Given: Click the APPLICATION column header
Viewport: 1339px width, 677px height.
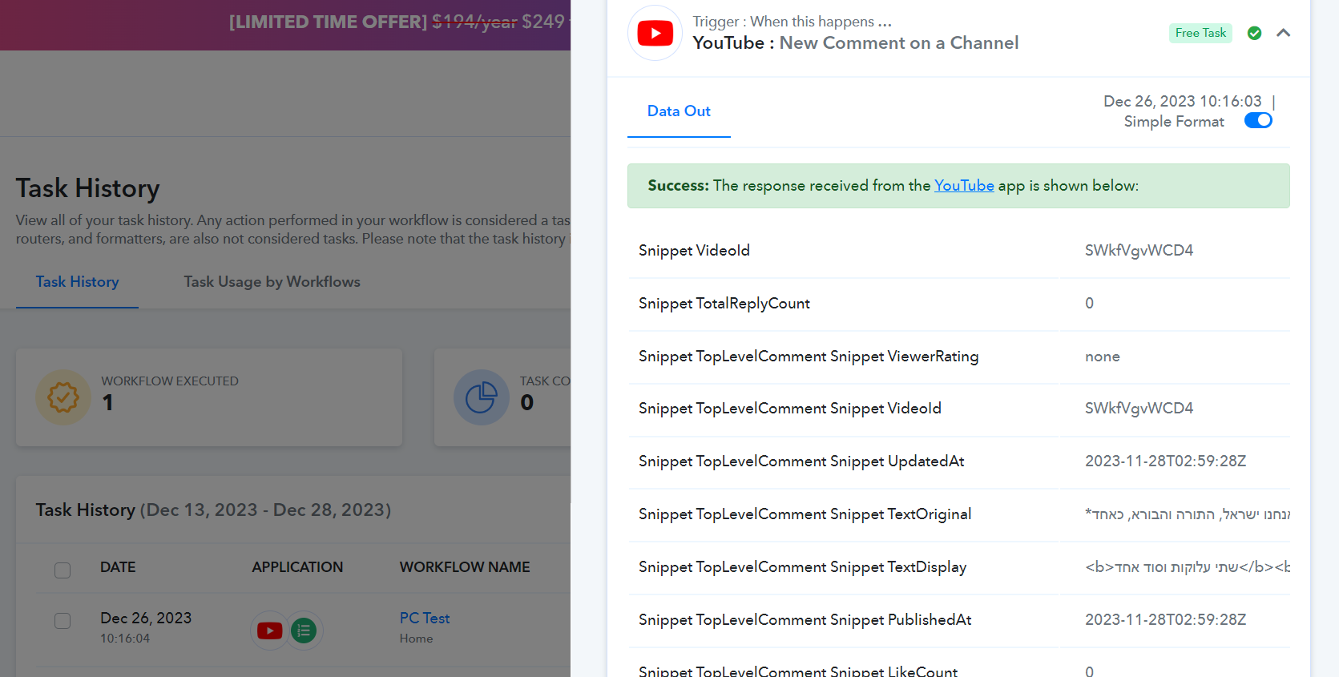Looking at the screenshot, I should [x=297, y=567].
